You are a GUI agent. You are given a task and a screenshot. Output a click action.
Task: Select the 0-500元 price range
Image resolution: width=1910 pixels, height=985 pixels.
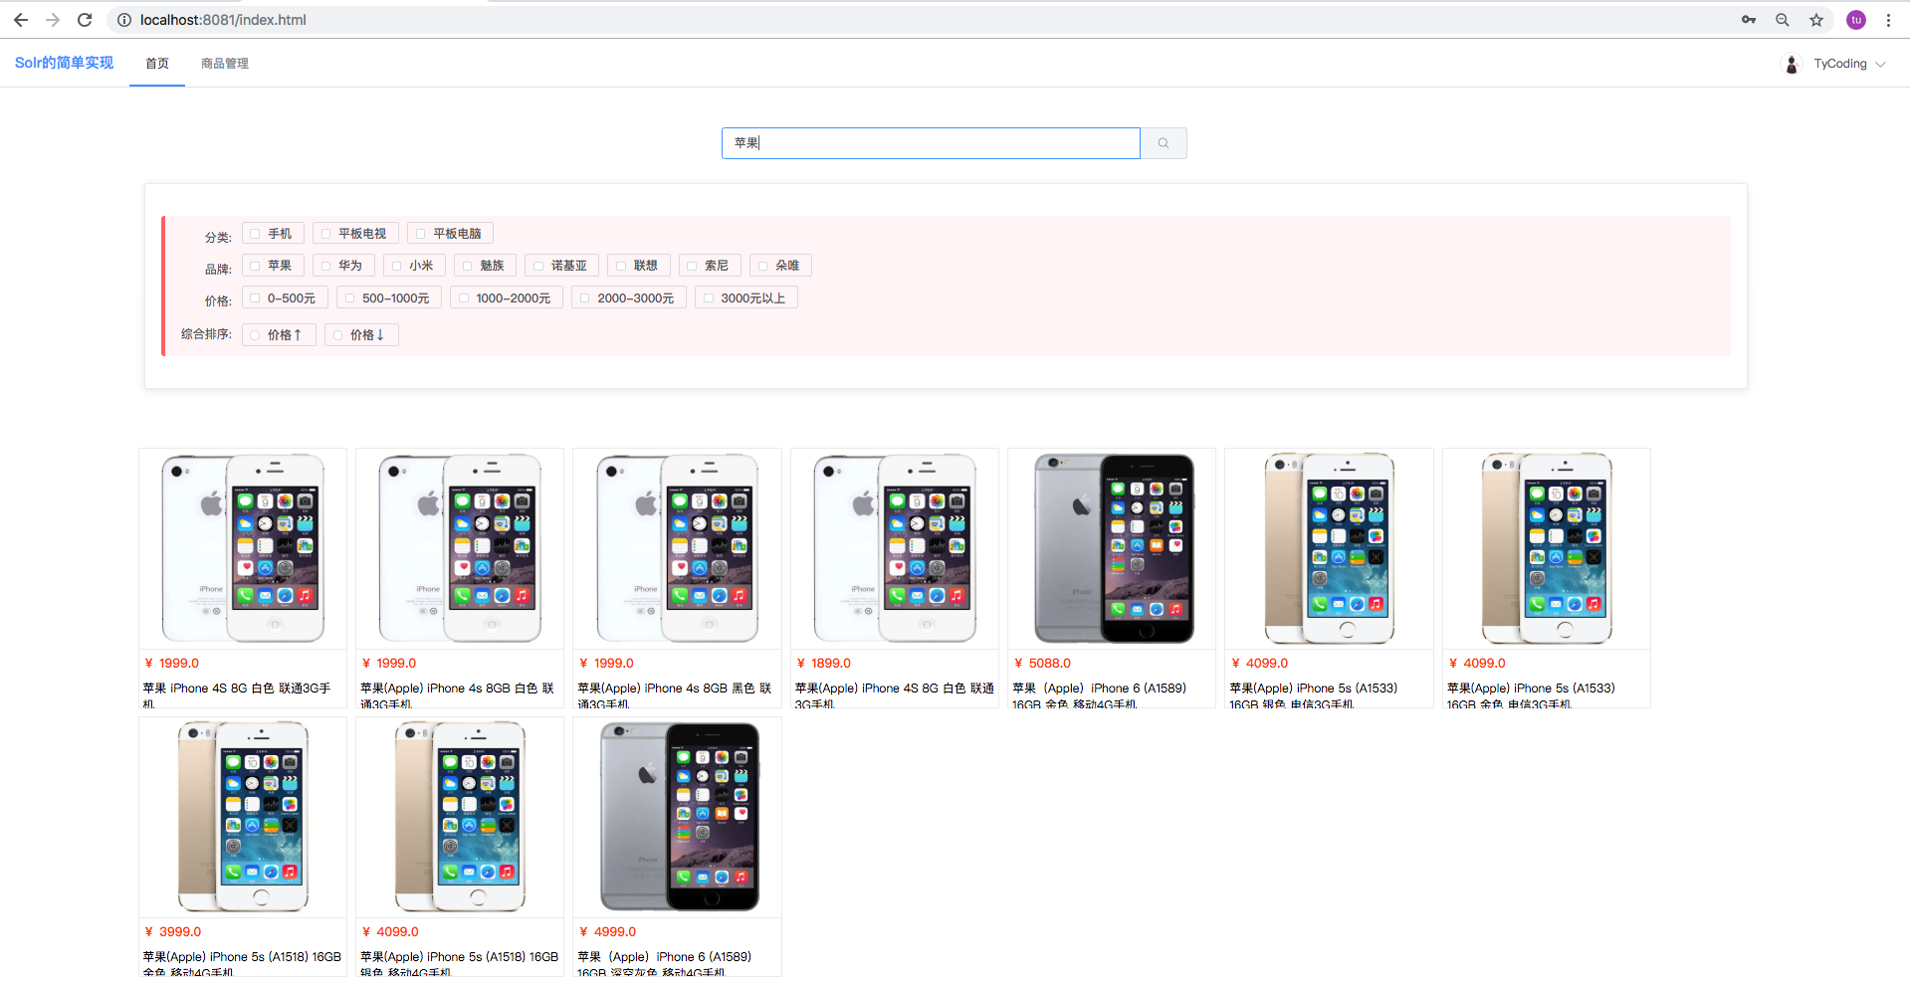[x=285, y=298]
